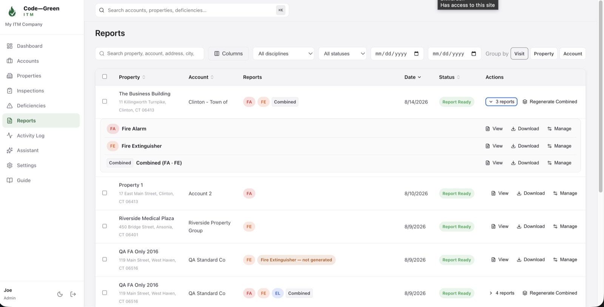Click the search property, account, address field
Screen dimensions: 604x307
[149, 54]
